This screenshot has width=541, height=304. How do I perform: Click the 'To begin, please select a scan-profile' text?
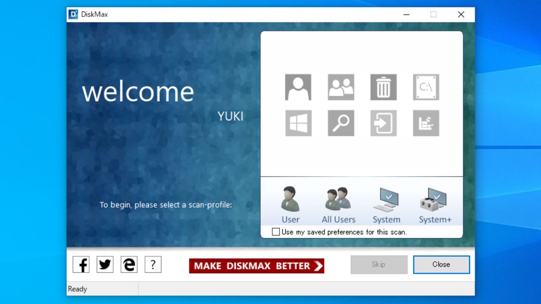166,205
